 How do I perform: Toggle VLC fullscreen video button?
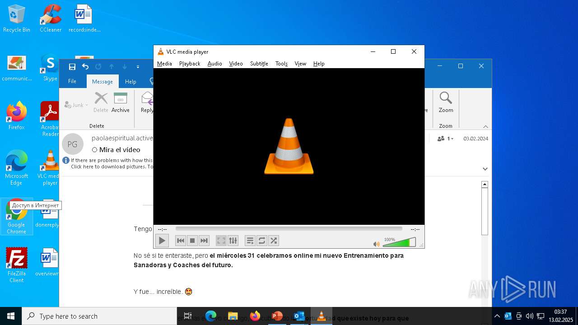pos(221,241)
